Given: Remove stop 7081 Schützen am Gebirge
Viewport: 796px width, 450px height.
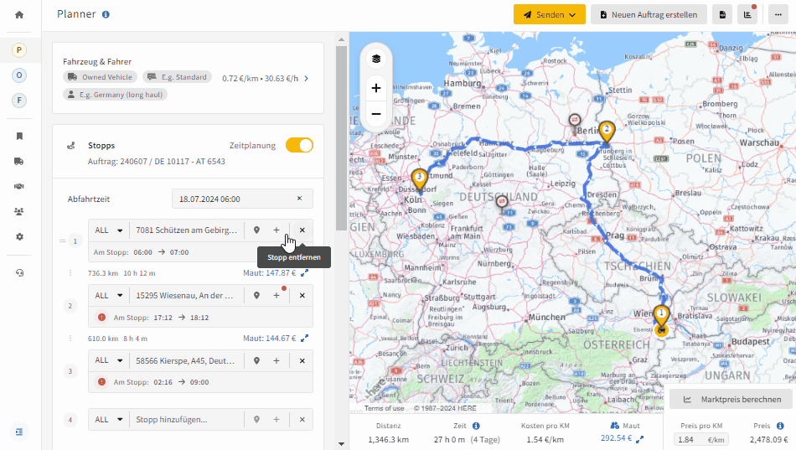Looking at the screenshot, I should pyautogui.click(x=302, y=230).
